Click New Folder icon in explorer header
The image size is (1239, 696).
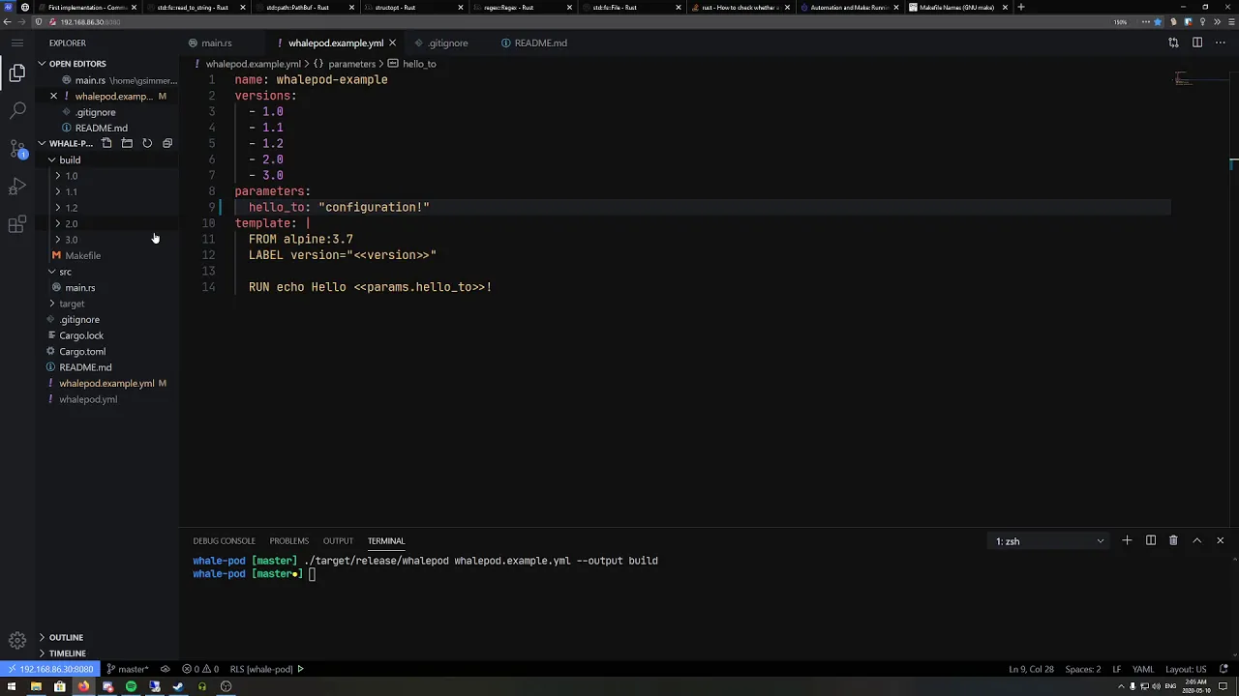click(x=127, y=143)
